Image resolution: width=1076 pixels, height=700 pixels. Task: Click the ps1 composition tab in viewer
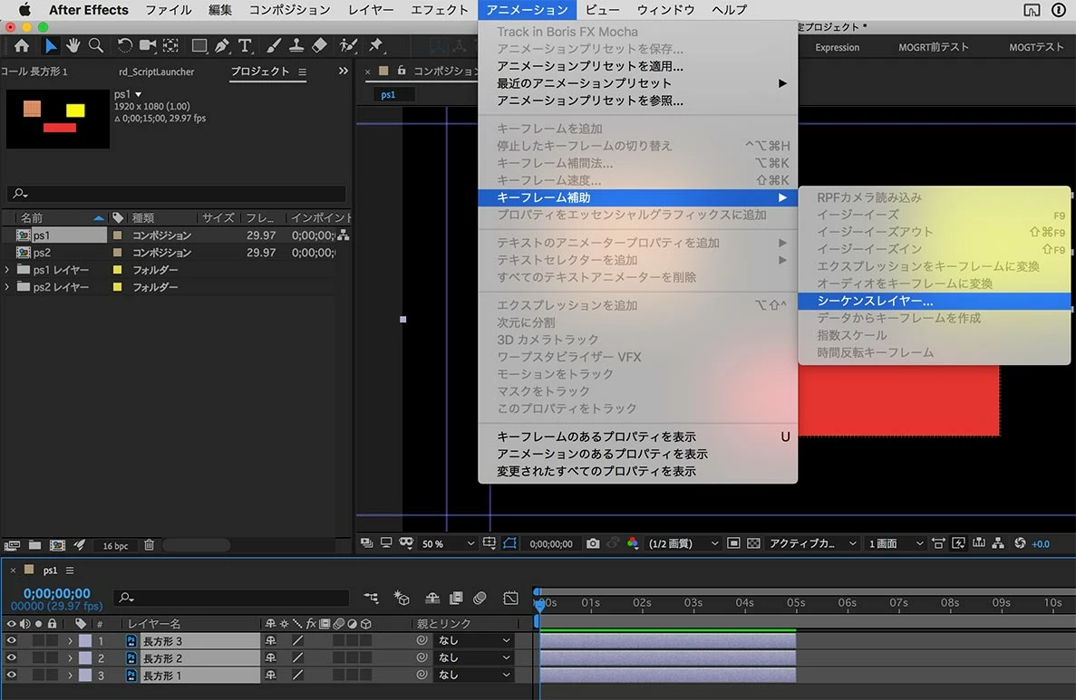[x=388, y=94]
